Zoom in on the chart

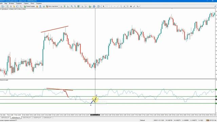pyautogui.click(x=72, y=6)
